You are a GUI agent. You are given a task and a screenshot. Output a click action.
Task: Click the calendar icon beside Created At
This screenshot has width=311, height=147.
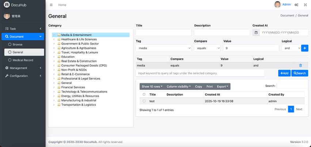pyautogui.click(x=256, y=32)
